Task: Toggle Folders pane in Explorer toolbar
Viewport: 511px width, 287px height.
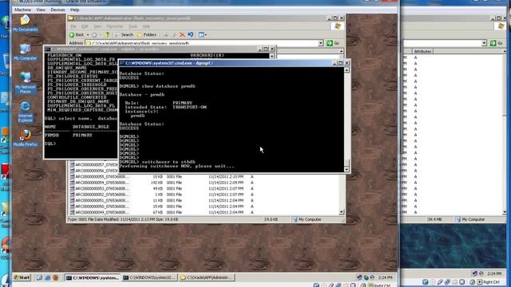Action: [x=147, y=35]
